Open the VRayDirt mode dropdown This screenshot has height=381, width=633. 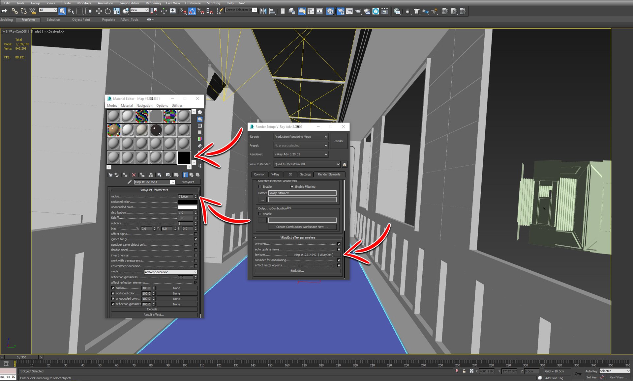[x=170, y=272]
